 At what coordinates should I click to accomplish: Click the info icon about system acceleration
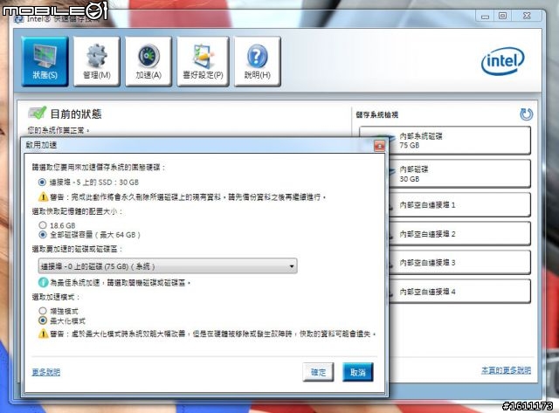click(43, 283)
